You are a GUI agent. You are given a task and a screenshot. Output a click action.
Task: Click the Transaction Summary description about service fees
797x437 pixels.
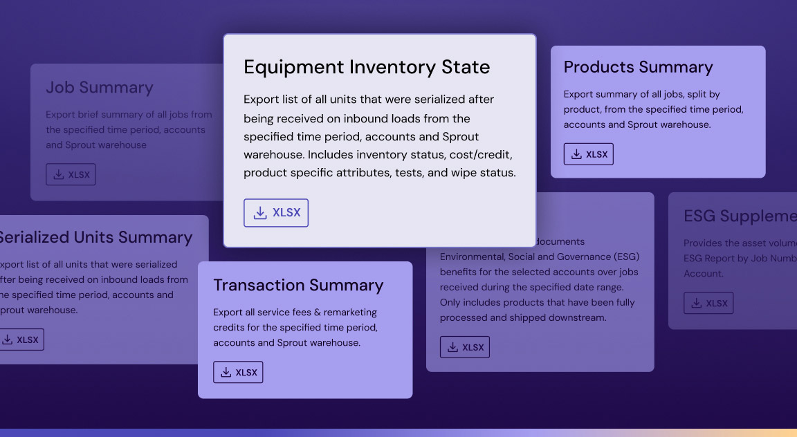295,328
